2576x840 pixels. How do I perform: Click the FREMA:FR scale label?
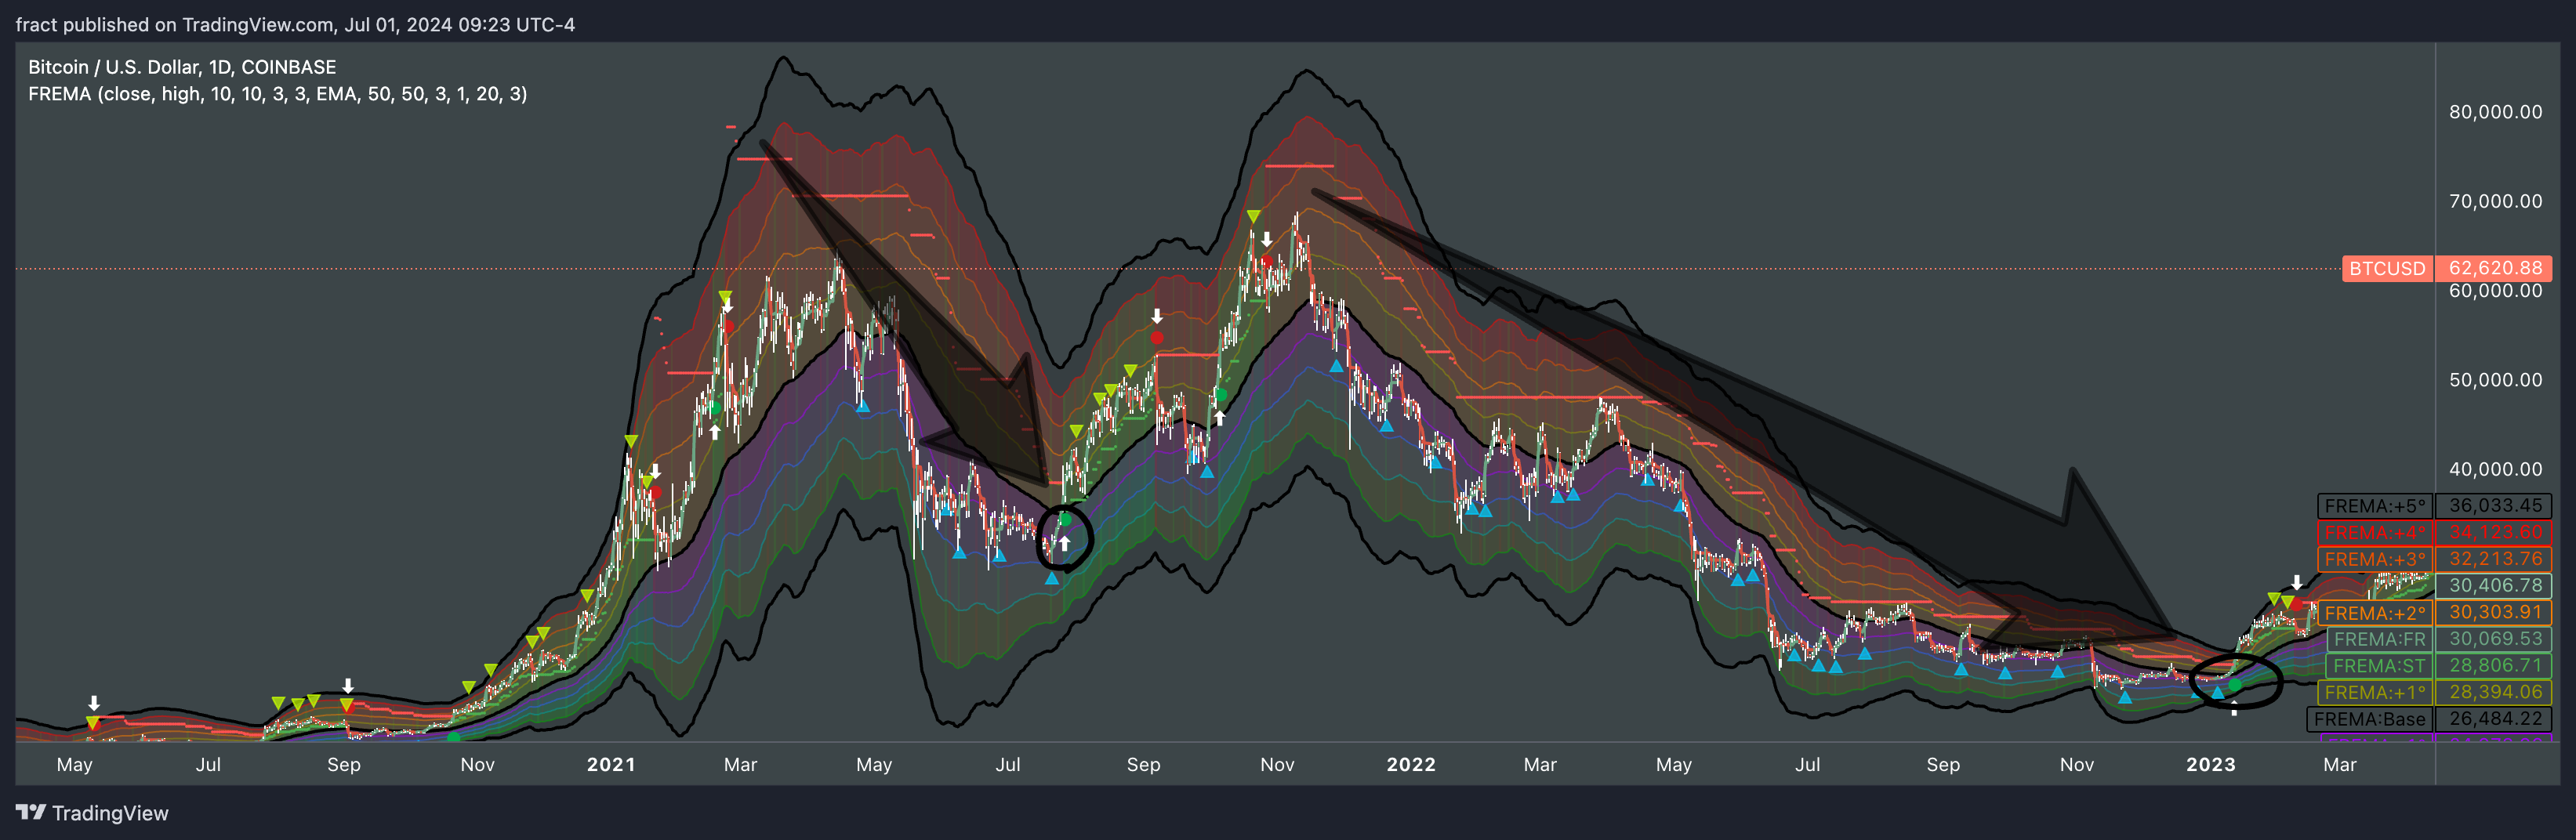2379,639
